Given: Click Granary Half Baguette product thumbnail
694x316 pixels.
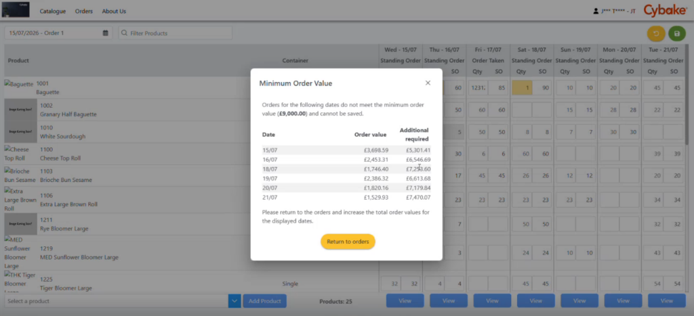Looking at the screenshot, I should (21, 110).
